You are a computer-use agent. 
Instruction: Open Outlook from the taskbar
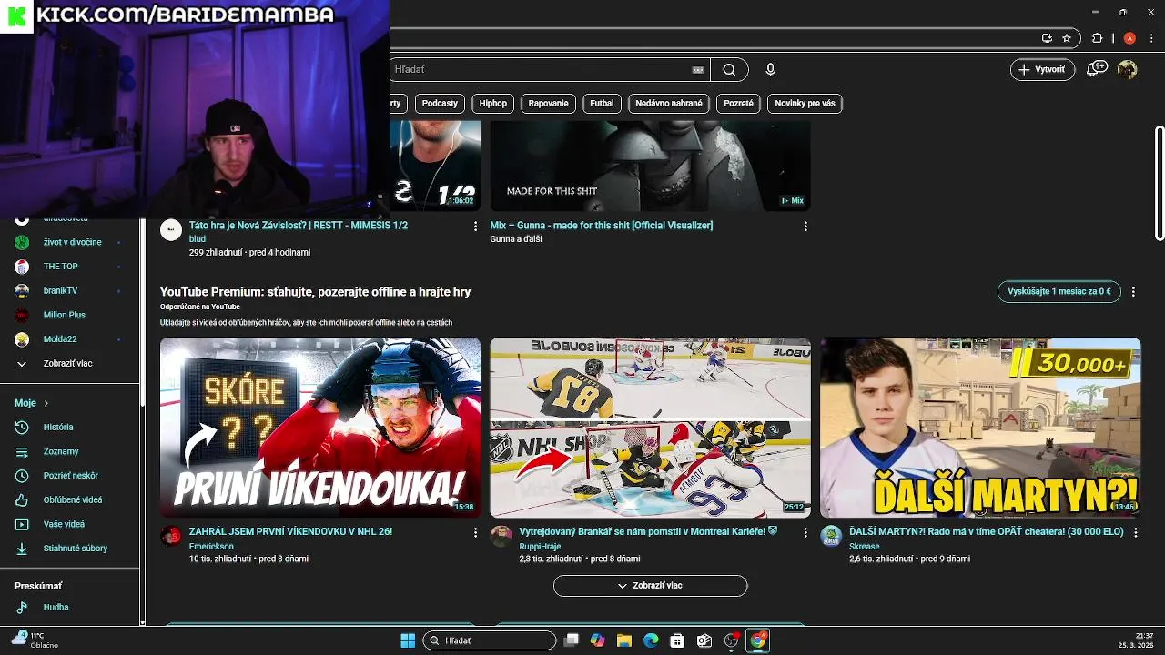click(704, 640)
